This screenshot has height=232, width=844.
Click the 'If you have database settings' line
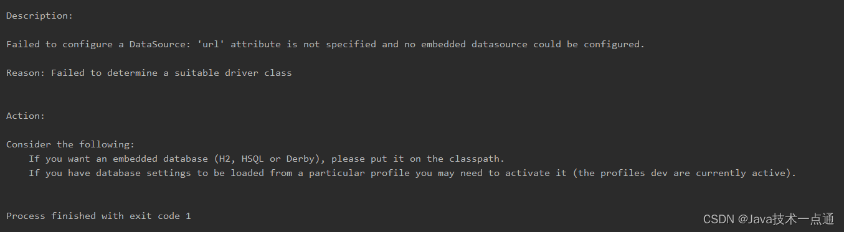pos(412,173)
